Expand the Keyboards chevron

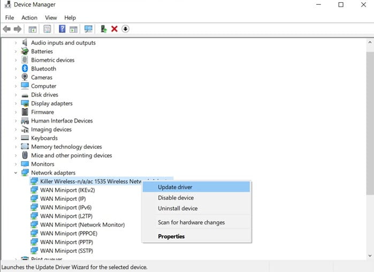[16, 138]
